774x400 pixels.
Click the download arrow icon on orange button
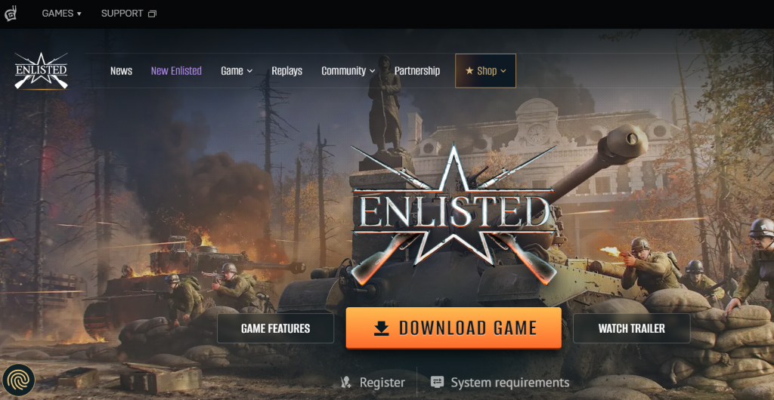click(382, 328)
